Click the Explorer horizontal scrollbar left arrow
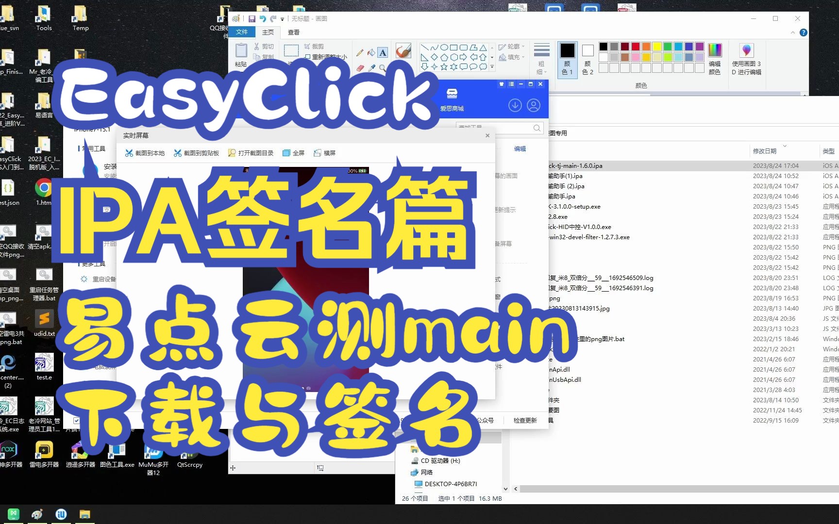 (516, 489)
